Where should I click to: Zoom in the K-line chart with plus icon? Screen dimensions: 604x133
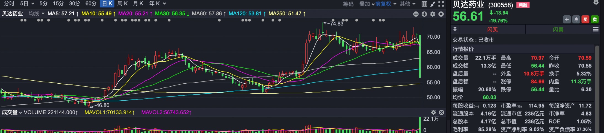tap(424, 14)
